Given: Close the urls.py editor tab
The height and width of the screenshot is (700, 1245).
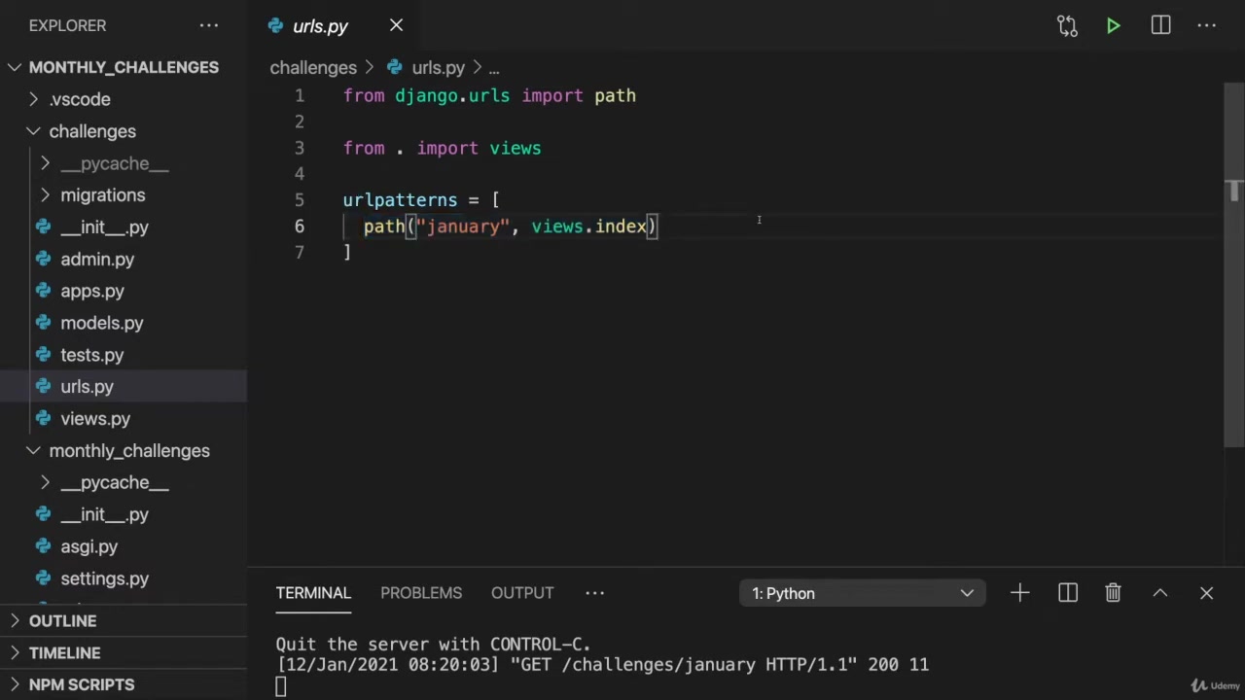Looking at the screenshot, I should (x=396, y=25).
